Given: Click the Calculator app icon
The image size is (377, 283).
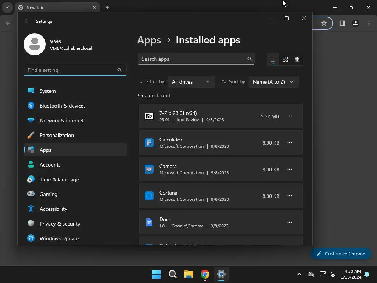Looking at the screenshot, I should pyautogui.click(x=149, y=143).
